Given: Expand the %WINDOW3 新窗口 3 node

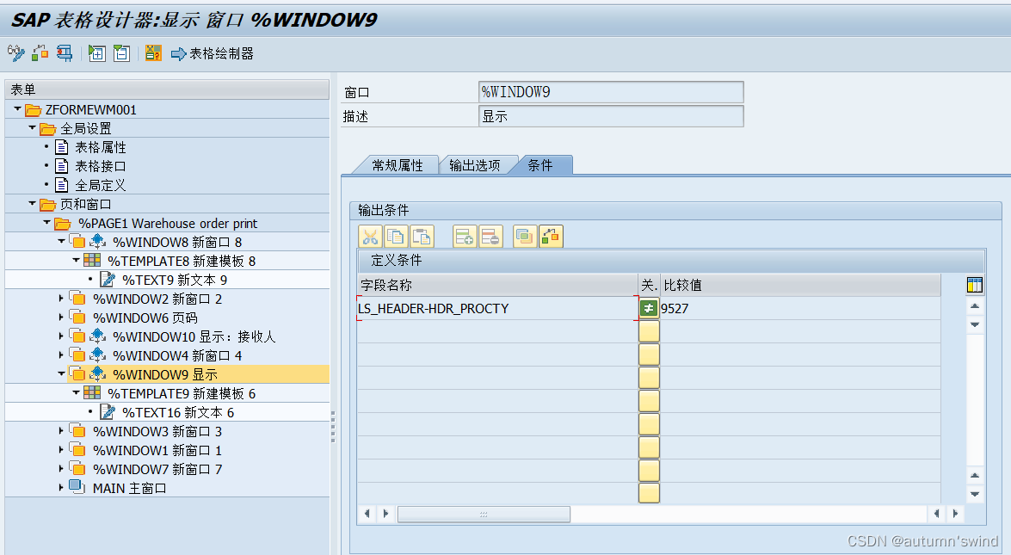Looking at the screenshot, I should (x=62, y=430).
